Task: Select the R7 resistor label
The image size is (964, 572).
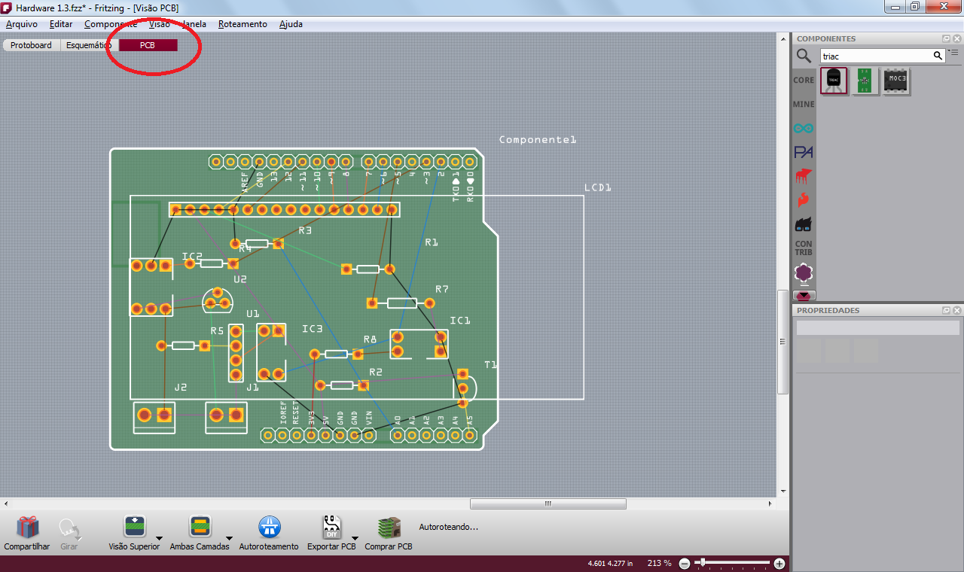Action: click(442, 289)
